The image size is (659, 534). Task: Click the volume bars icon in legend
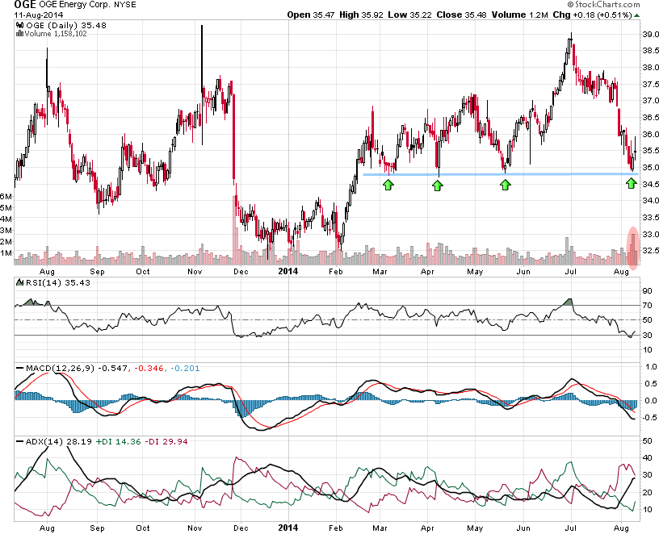19,34
